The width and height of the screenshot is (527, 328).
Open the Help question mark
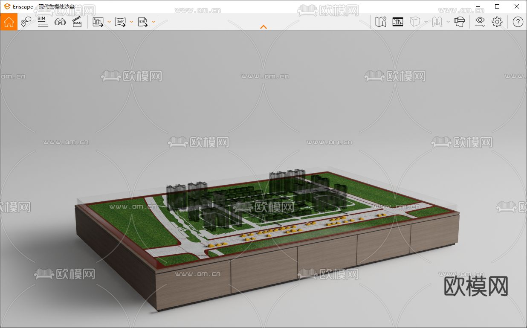(518, 22)
